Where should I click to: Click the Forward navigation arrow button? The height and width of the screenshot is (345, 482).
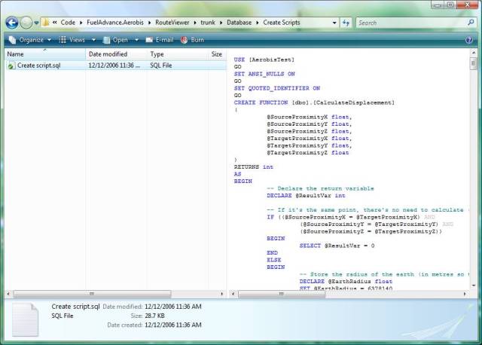point(26,23)
